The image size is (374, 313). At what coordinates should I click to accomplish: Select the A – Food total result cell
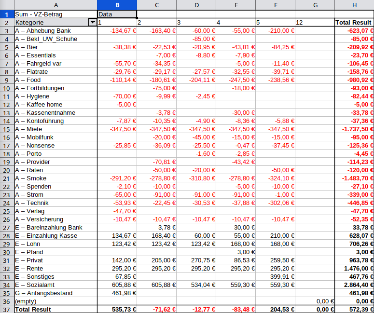[x=354, y=80]
